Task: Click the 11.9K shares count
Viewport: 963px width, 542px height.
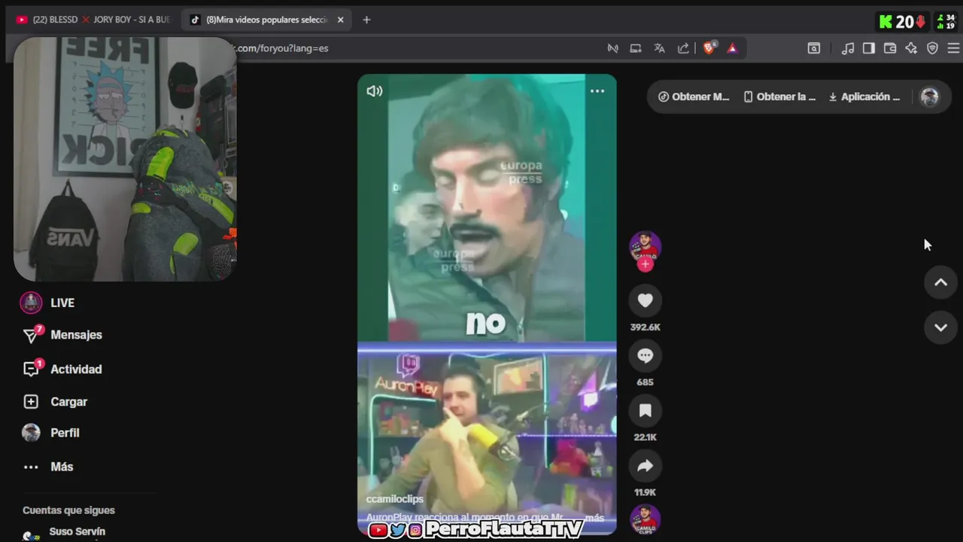Action: pos(645,492)
